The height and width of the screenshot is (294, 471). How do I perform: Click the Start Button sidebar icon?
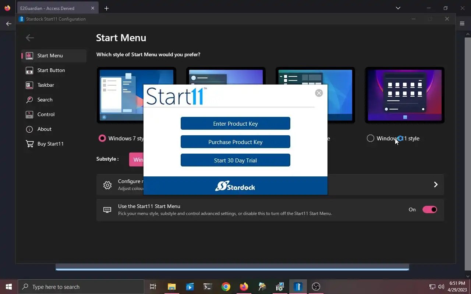(x=29, y=70)
